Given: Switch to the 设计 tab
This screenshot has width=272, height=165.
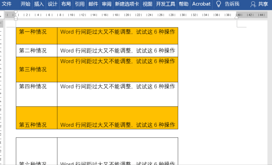Looking at the screenshot, I should click(52, 4).
